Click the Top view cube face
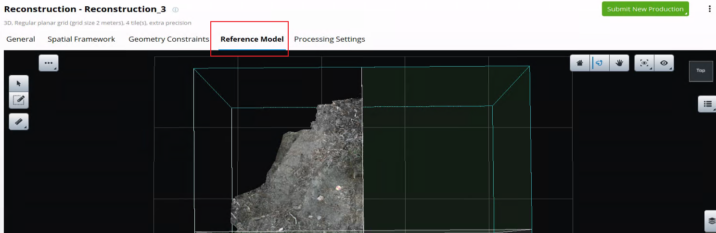Viewport: 716px width, 233px height. tap(701, 71)
